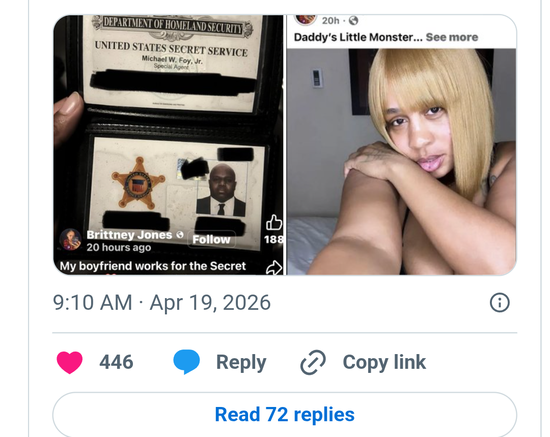Click the Follow button in the image
This screenshot has width=550, height=437.
tap(211, 239)
